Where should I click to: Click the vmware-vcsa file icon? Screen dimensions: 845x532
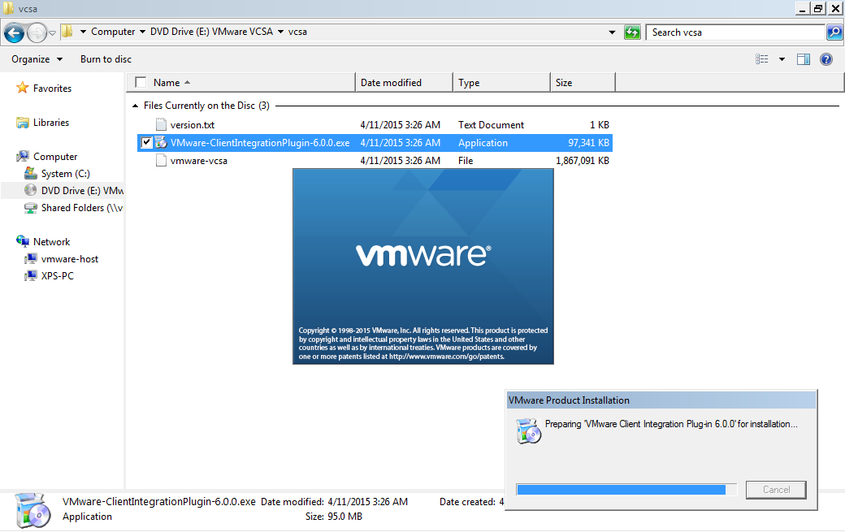(161, 161)
